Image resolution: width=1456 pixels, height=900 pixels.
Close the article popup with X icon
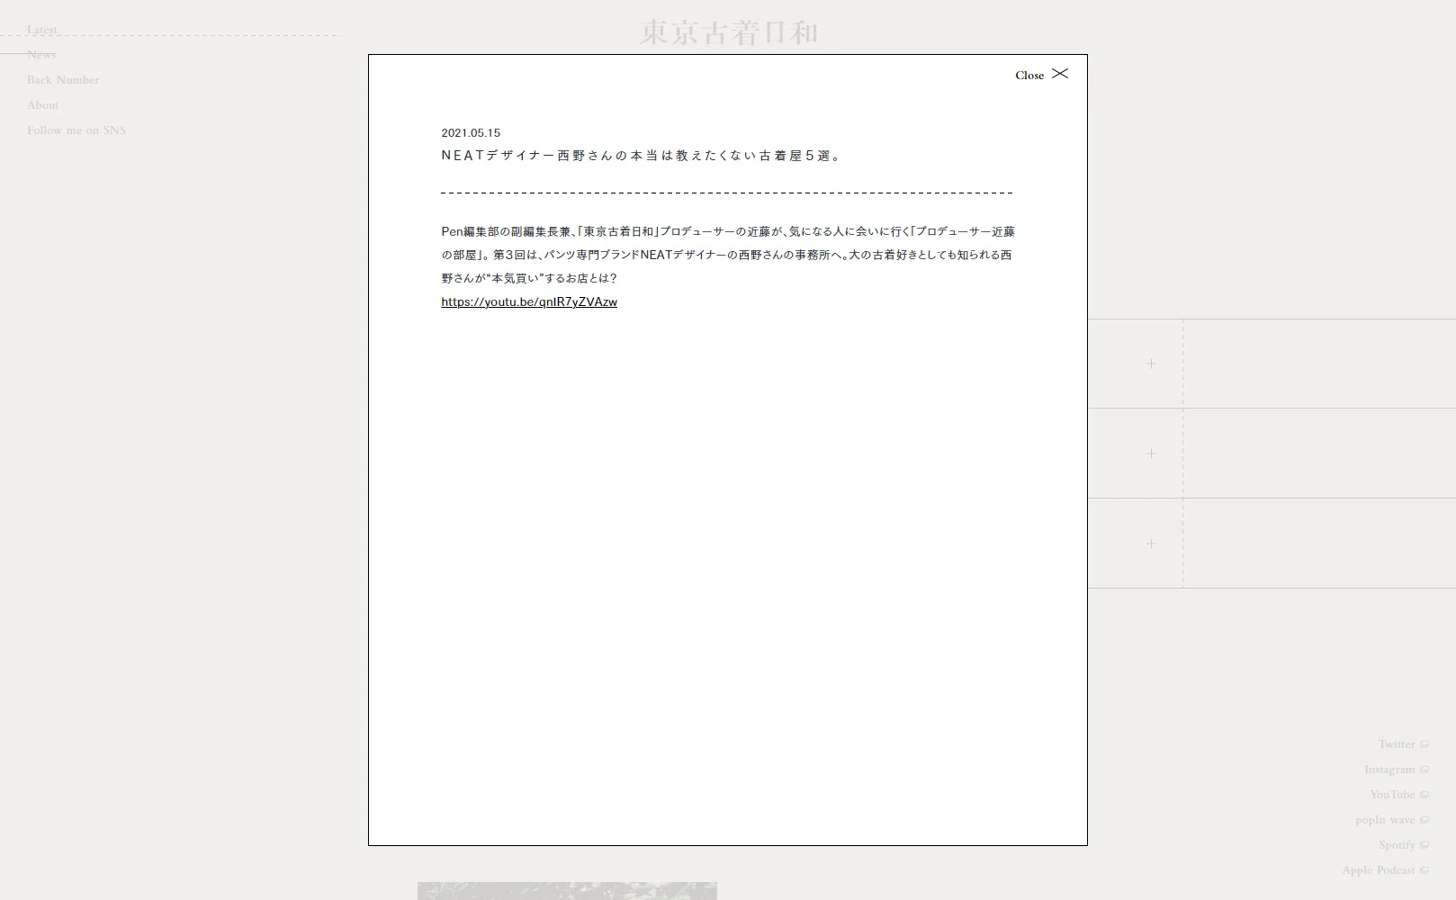tap(1060, 74)
